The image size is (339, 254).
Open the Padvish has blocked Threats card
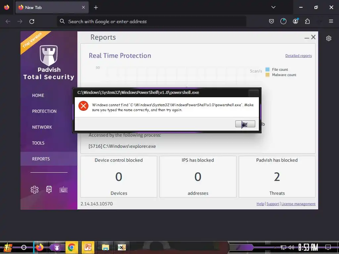pyautogui.click(x=277, y=177)
